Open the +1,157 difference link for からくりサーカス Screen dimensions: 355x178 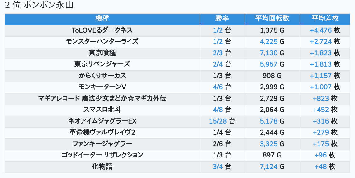321,76
